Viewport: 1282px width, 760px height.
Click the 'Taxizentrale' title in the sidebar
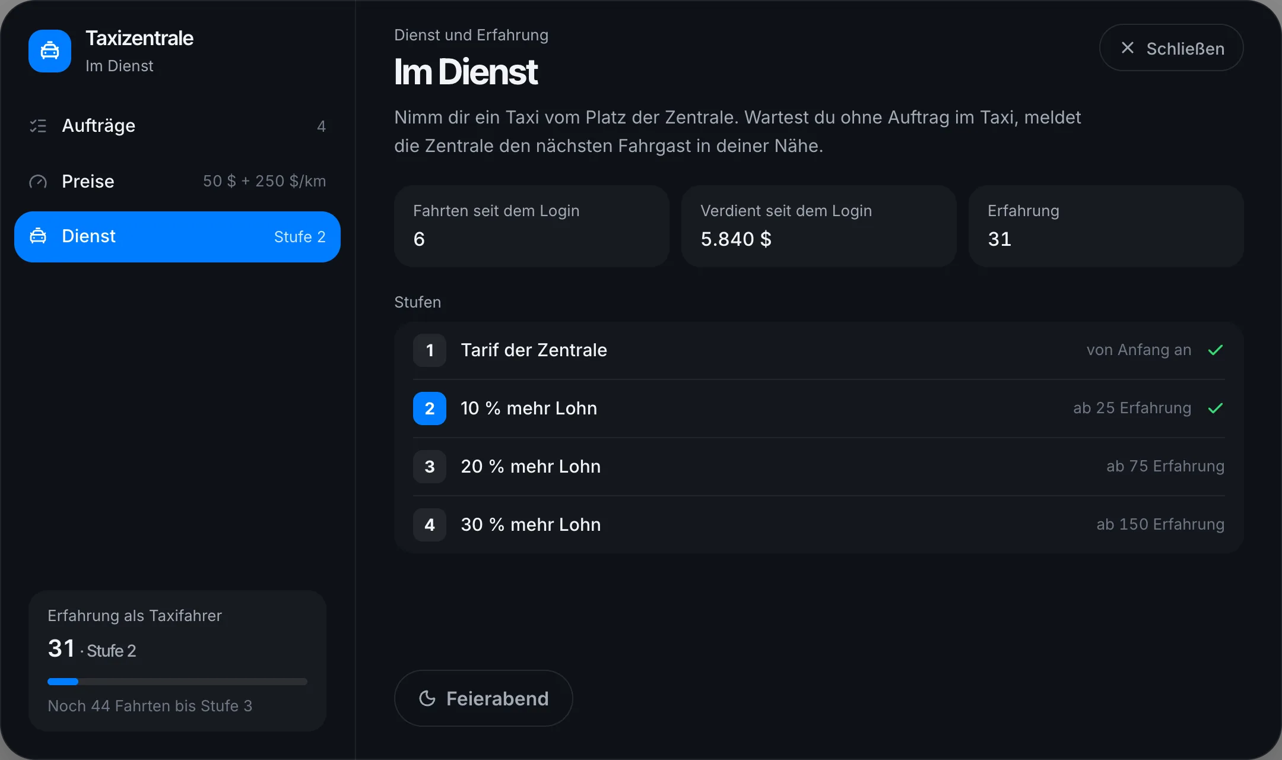point(139,39)
